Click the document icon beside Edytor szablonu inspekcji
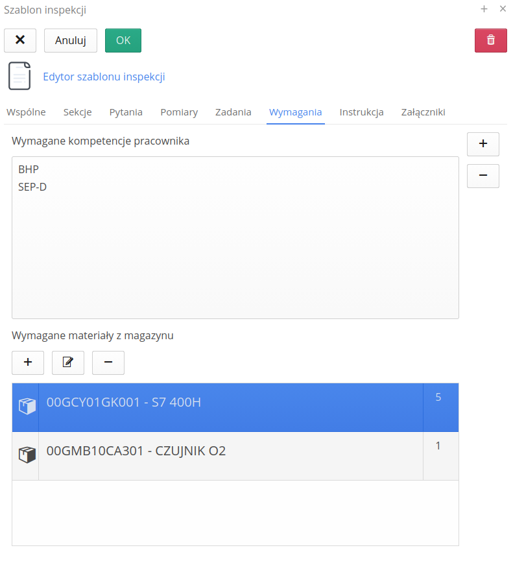The image size is (513, 561). tap(19, 76)
